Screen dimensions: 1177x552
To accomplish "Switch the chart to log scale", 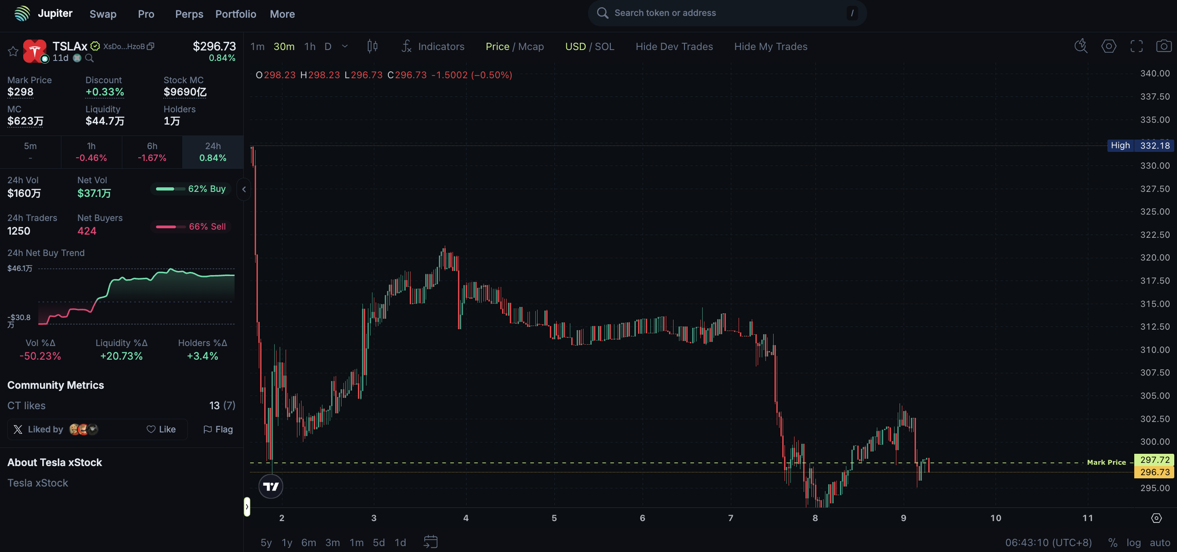I will 1133,542.
